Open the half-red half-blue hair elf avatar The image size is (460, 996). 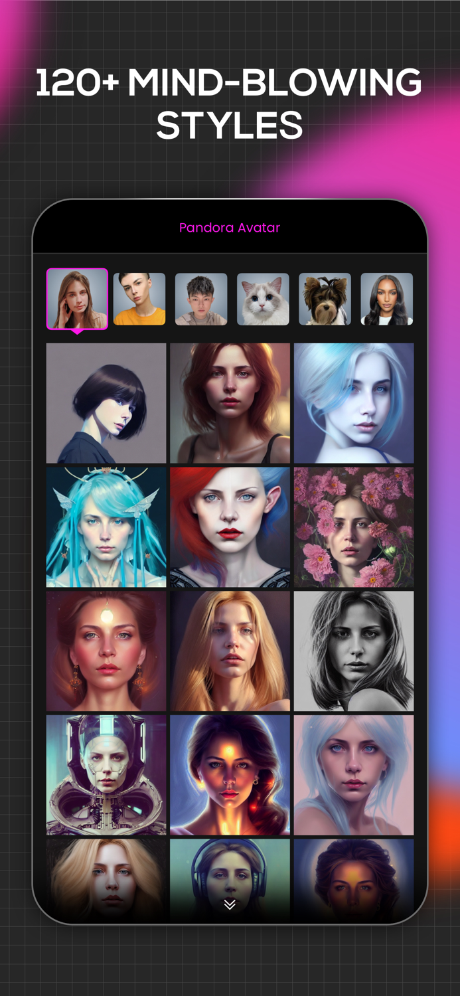(x=230, y=527)
